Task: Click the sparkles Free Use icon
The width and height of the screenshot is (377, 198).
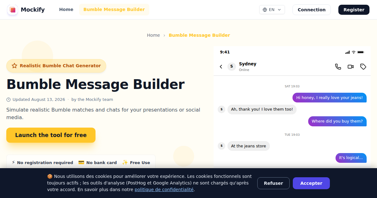Action: [x=125, y=162]
